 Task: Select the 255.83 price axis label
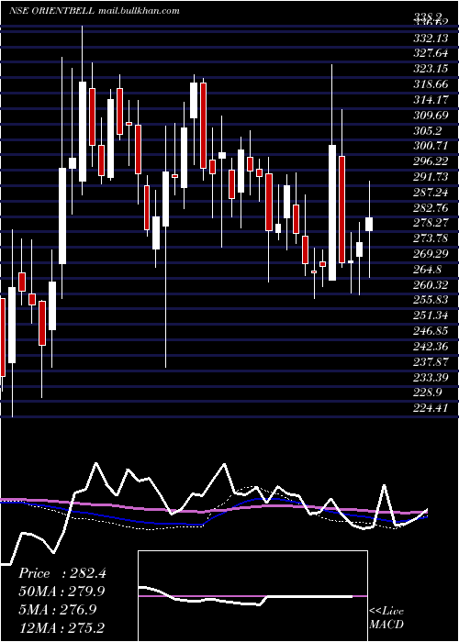point(430,300)
